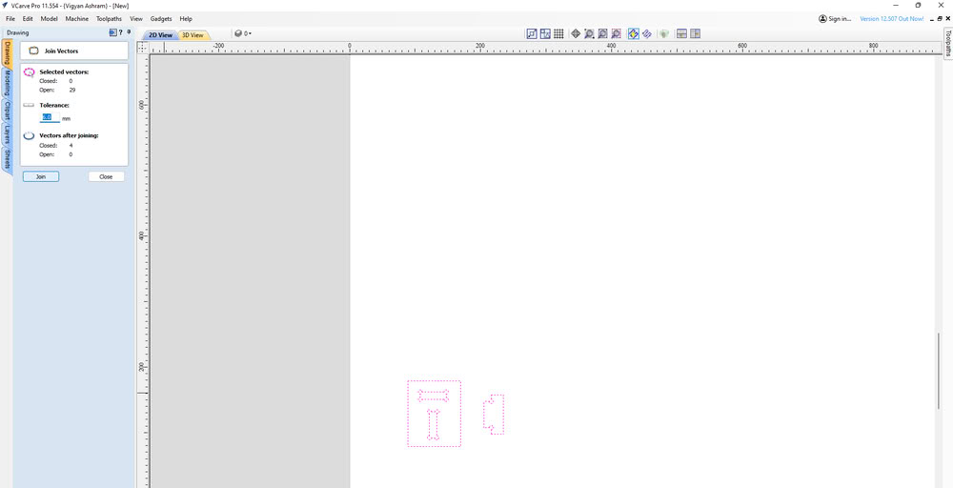Toggle the Drawing panel auto-hide pin
953x488 pixels.
tap(129, 32)
